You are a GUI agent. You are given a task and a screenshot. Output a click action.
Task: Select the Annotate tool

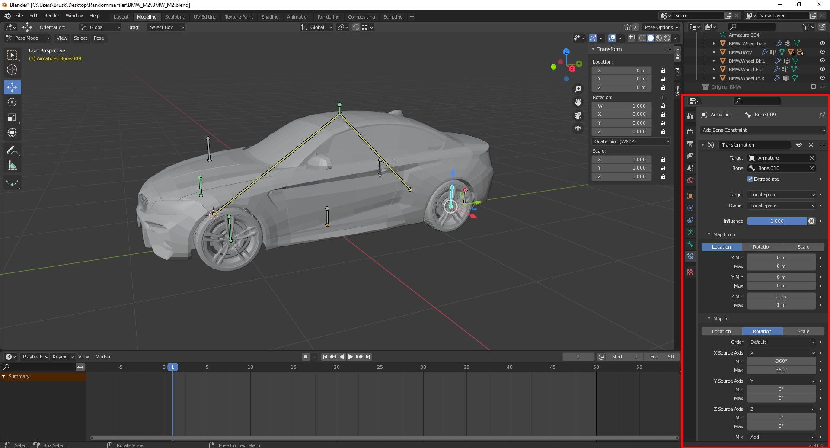tap(12, 150)
